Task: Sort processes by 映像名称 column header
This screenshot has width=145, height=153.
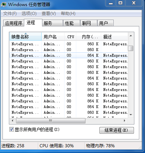Action: pyautogui.click(x=26, y=37)
